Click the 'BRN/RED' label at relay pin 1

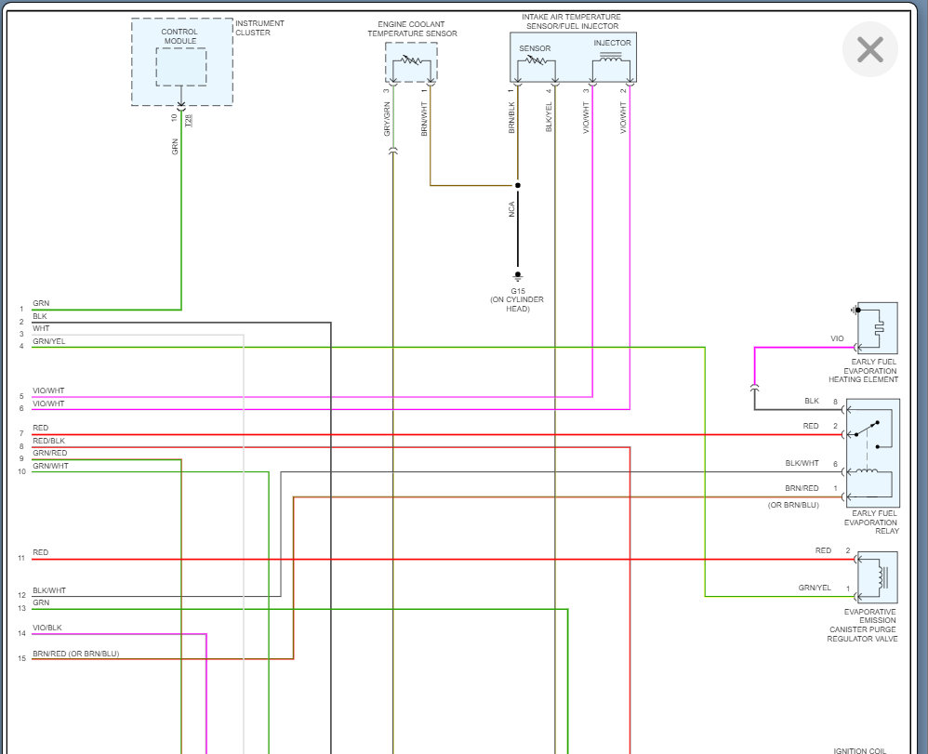pos(802,488)
